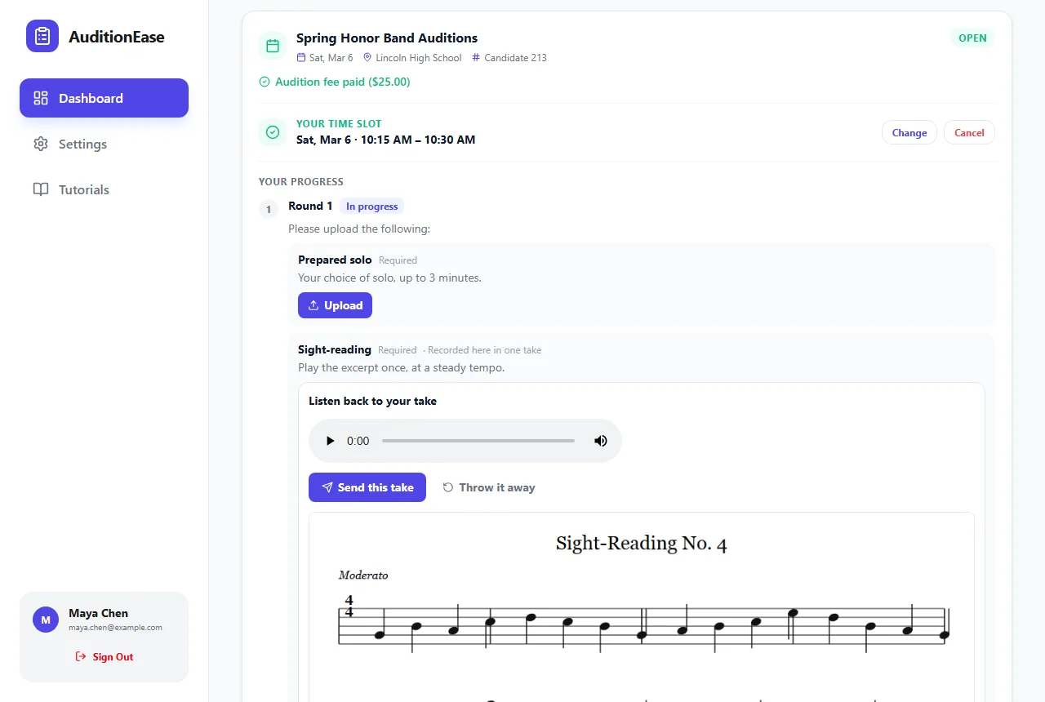Click the audio playback progress bar
Viewport: 1045px width, 702px height.
[x=478, y=441]
